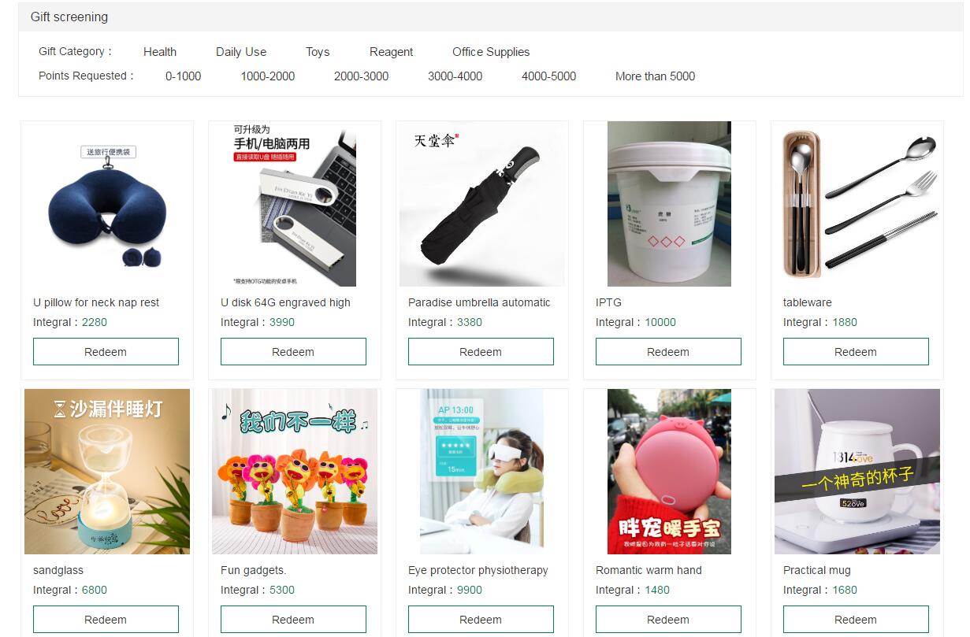Click the U disk 64G product image
This screenshot has height=637, width=970.
click(x=294, y=204)
